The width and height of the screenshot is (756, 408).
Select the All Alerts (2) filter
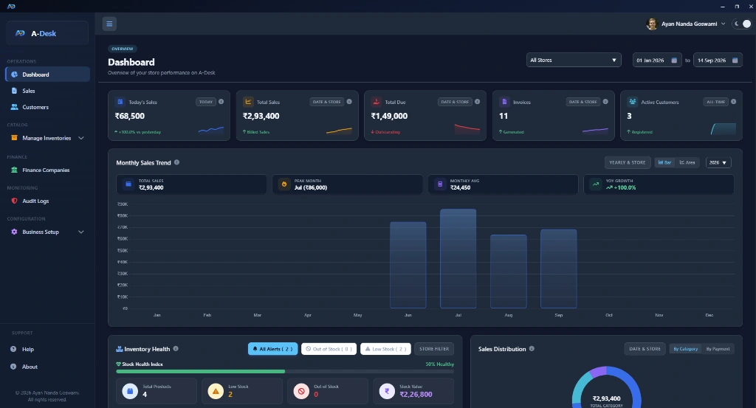pyautogui.click(x=273, y=349)
